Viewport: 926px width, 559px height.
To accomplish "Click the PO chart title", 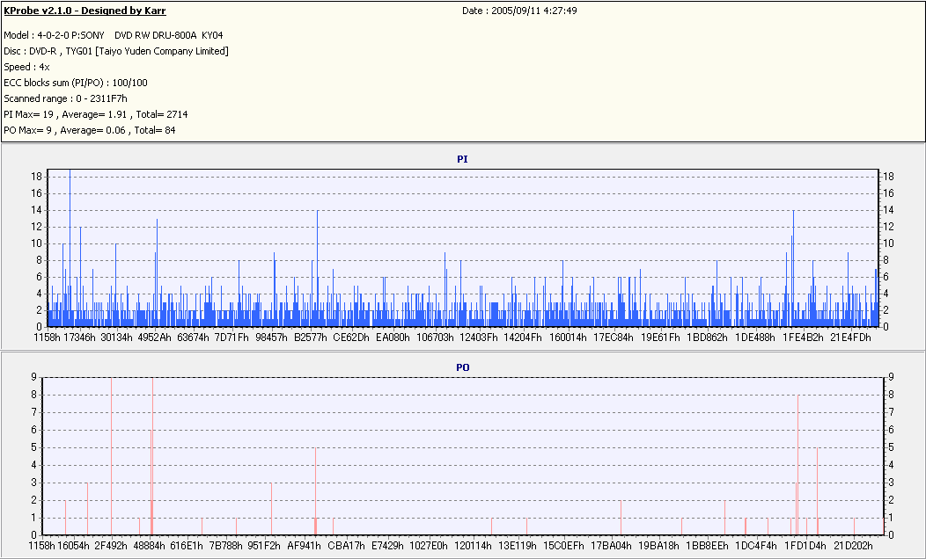I will click(462, 367).
